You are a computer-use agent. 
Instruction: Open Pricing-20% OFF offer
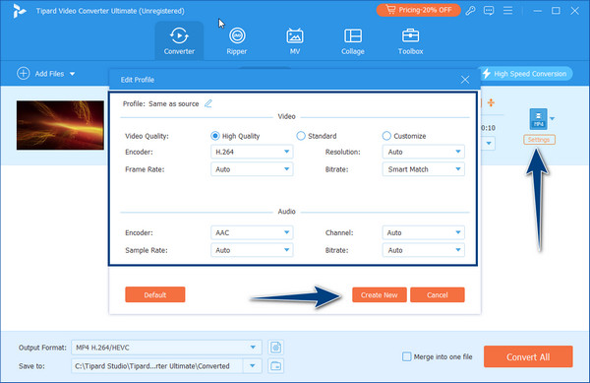click(419, 10)
